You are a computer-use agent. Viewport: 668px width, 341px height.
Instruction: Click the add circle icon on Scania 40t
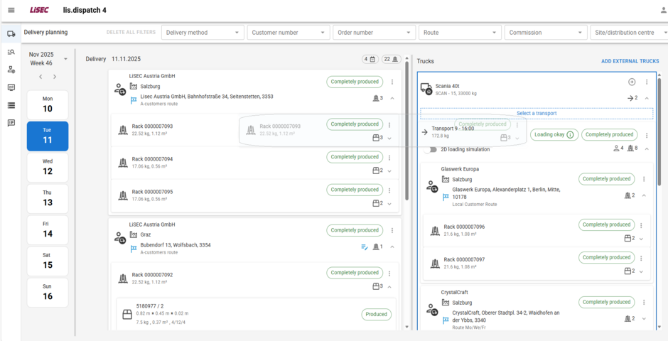coord(632,82)
